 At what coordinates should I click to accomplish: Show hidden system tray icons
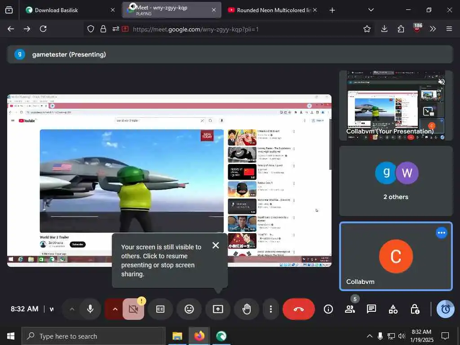[x=370, y=336]
